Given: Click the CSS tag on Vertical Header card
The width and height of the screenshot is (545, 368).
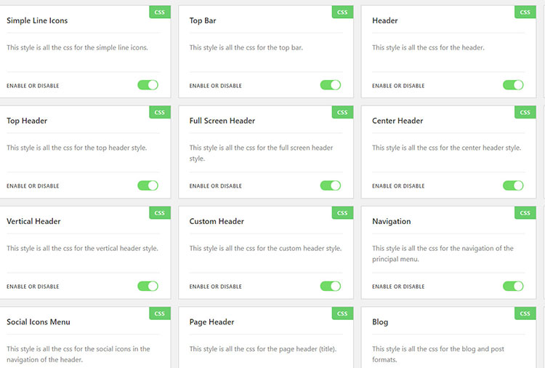Looking at the screenshot, I should point(160,213).
